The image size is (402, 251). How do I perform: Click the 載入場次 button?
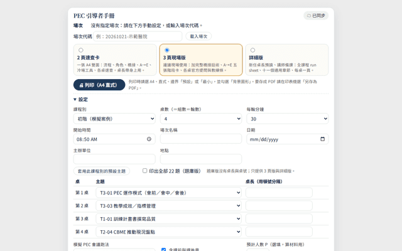pyautogui.click(x=198, y=36)
